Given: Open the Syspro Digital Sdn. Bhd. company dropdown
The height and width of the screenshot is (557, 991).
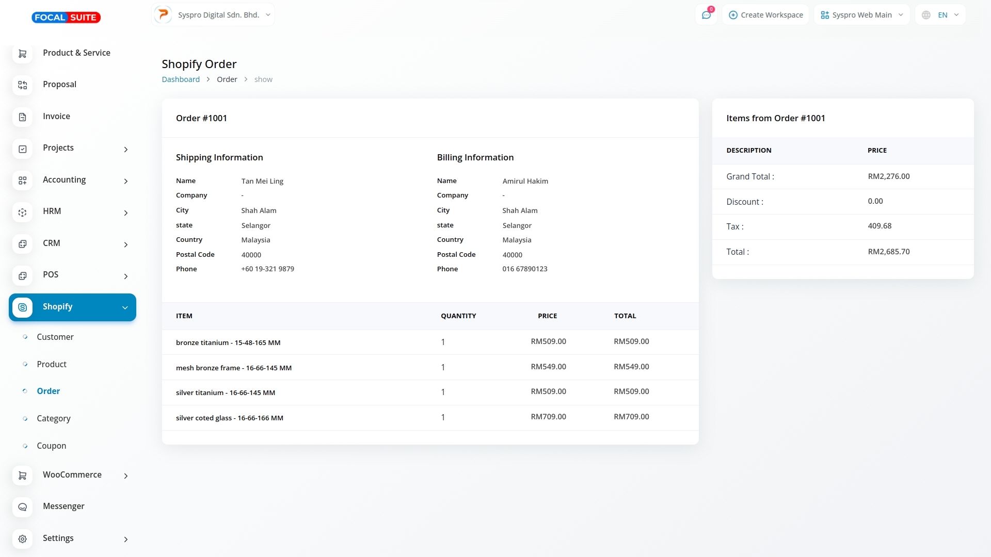Looking at the screenshot, I should (213, 15).
